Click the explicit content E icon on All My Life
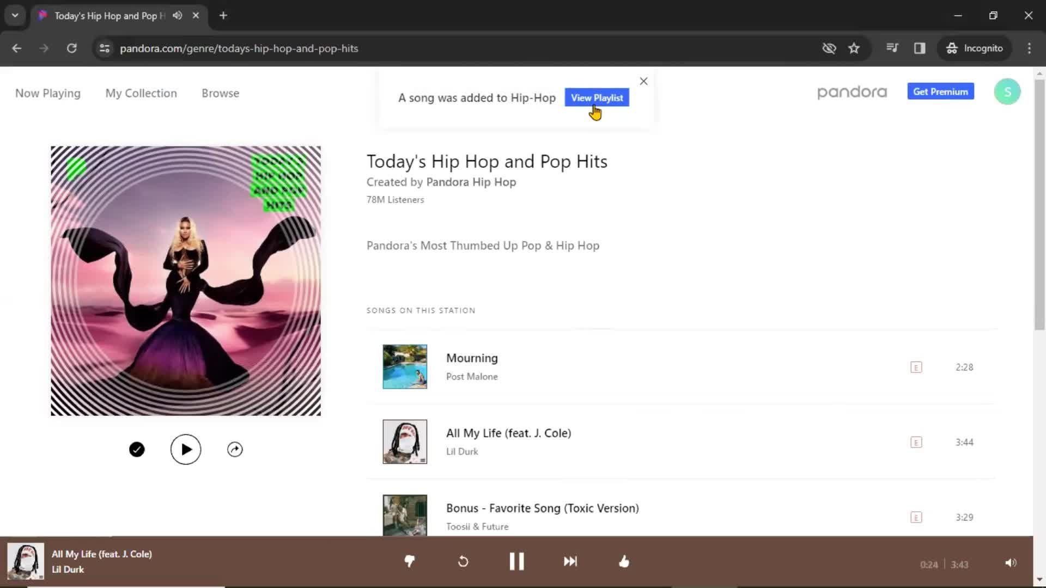The height and width of the screenshot is (588, 1046). coord(916,442)
